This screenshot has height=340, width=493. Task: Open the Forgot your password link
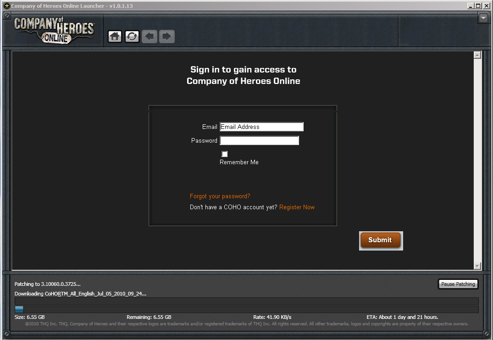pyautogui.click(x=220, y=196)
